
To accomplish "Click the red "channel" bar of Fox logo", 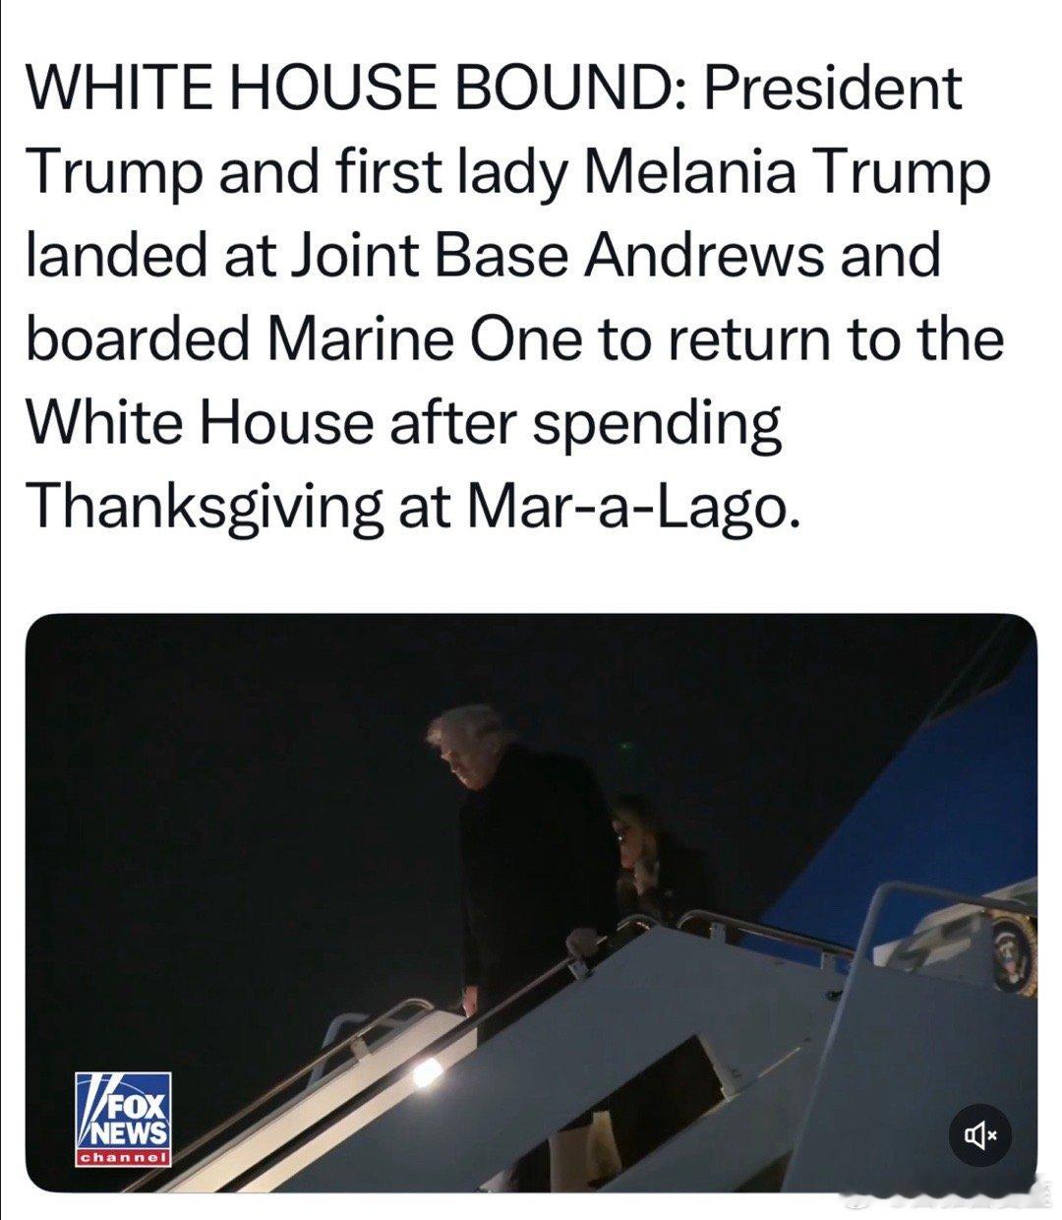I will pos(125,1157).
